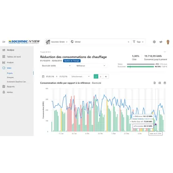Expand the Socomec Green site dropdown

click(x=57, y=42)
